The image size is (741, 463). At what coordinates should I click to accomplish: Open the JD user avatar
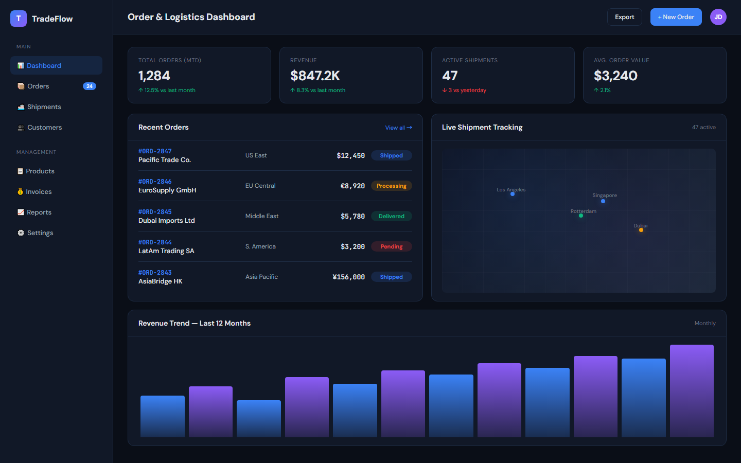(718, 17)
